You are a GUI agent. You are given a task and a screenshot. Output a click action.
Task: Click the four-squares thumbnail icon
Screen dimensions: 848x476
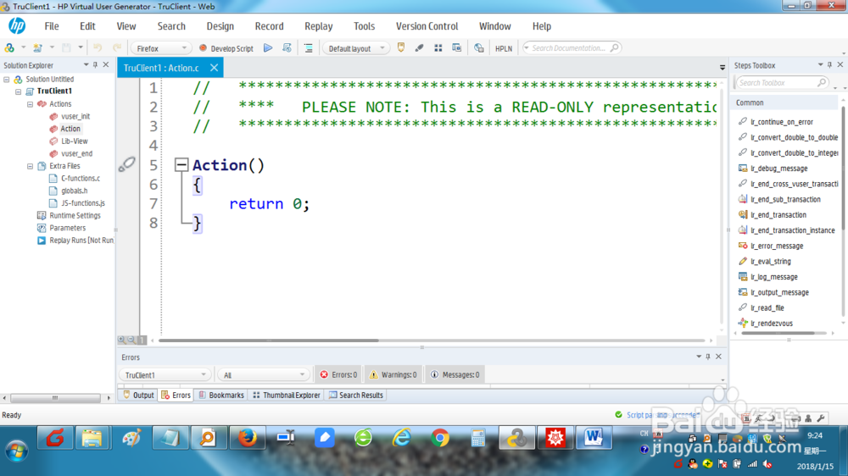tap(438, 48)
